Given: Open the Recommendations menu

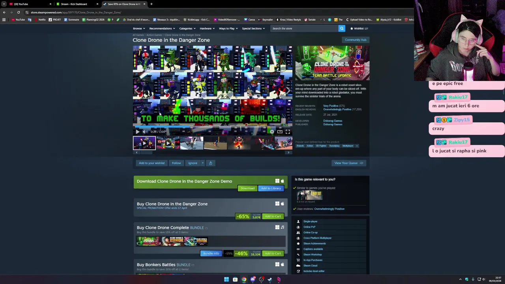Looking at the screenshot, I should tap(162, 28).
